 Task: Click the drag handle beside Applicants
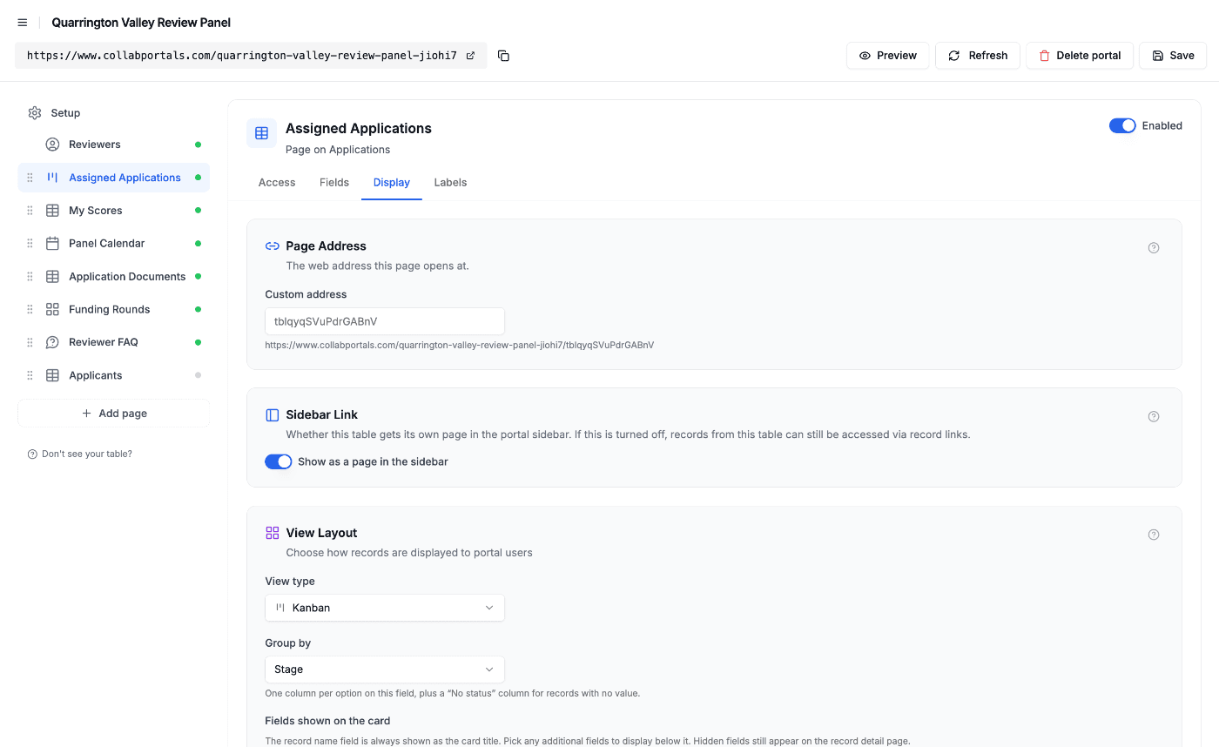click(x=30, y=375)
